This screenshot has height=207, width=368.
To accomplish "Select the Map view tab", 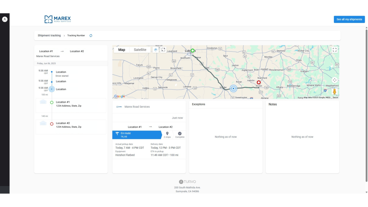I will click(122, 50).
